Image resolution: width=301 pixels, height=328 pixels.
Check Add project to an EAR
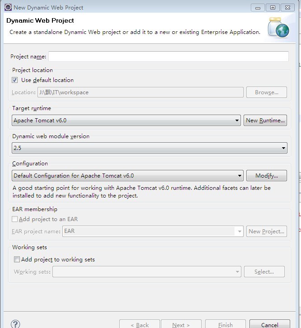pos(15,219)
